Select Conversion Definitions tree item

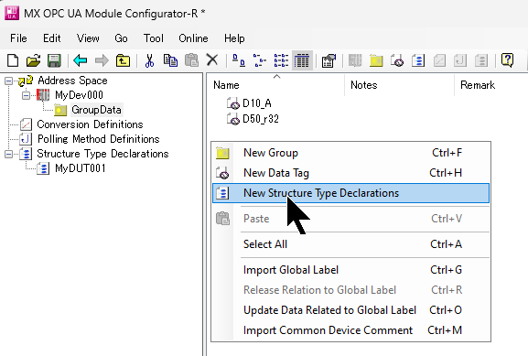click(x=90, y=124)
